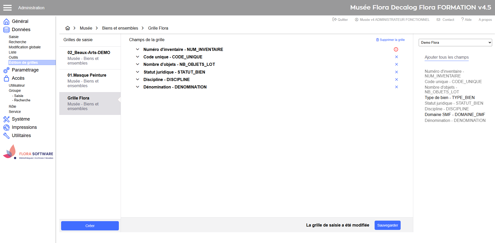Click the Créer button
Screen dimensions: 495x243
(x=90, y=226)
